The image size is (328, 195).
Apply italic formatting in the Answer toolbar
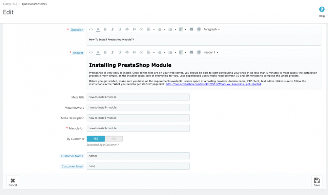tap(112, 52)
